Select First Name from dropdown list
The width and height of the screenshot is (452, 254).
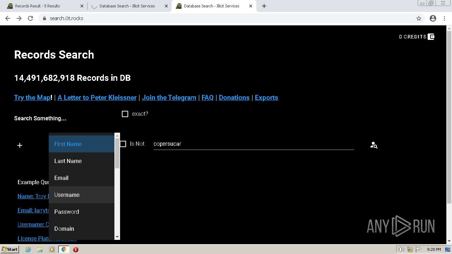(x=82, y=144)
